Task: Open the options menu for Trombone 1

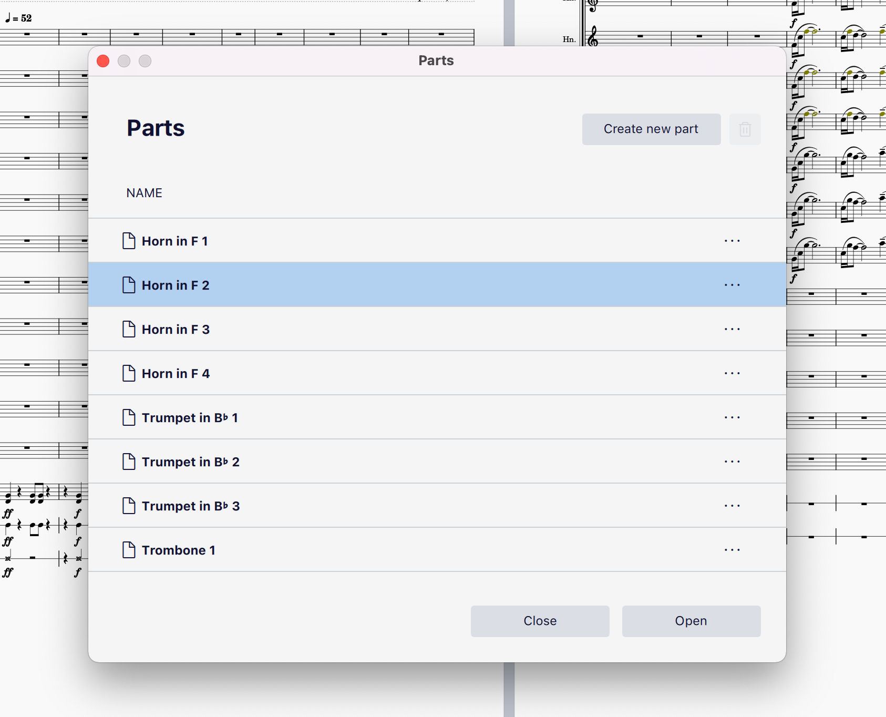Action: tap(733, 550)
